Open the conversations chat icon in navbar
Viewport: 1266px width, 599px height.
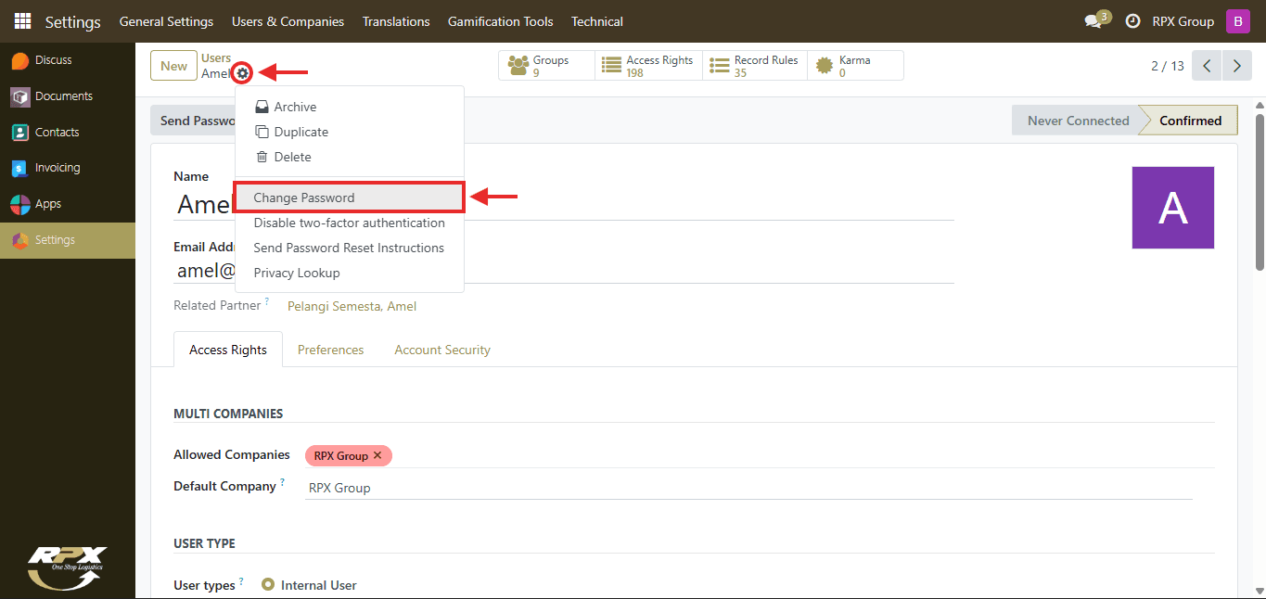1094,21
